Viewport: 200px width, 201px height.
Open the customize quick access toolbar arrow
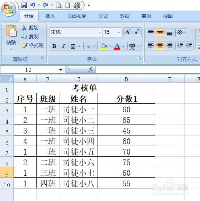click(89, 5)
